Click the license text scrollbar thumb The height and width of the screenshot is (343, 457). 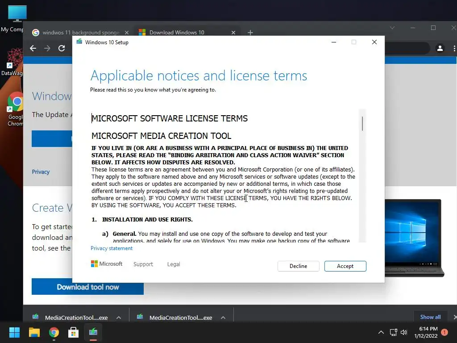tap(362, 123)
